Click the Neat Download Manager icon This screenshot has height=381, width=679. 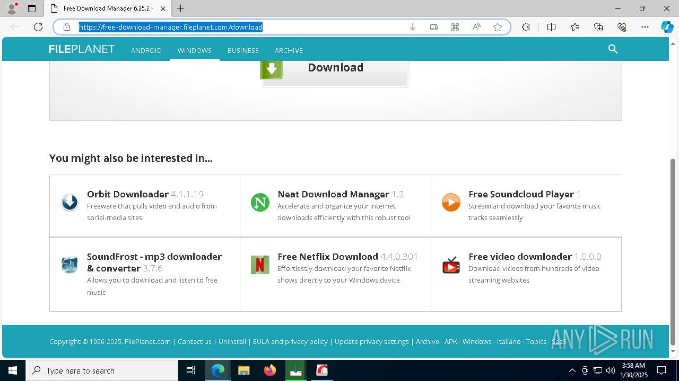pyautogui.click(x=260, y=202)
